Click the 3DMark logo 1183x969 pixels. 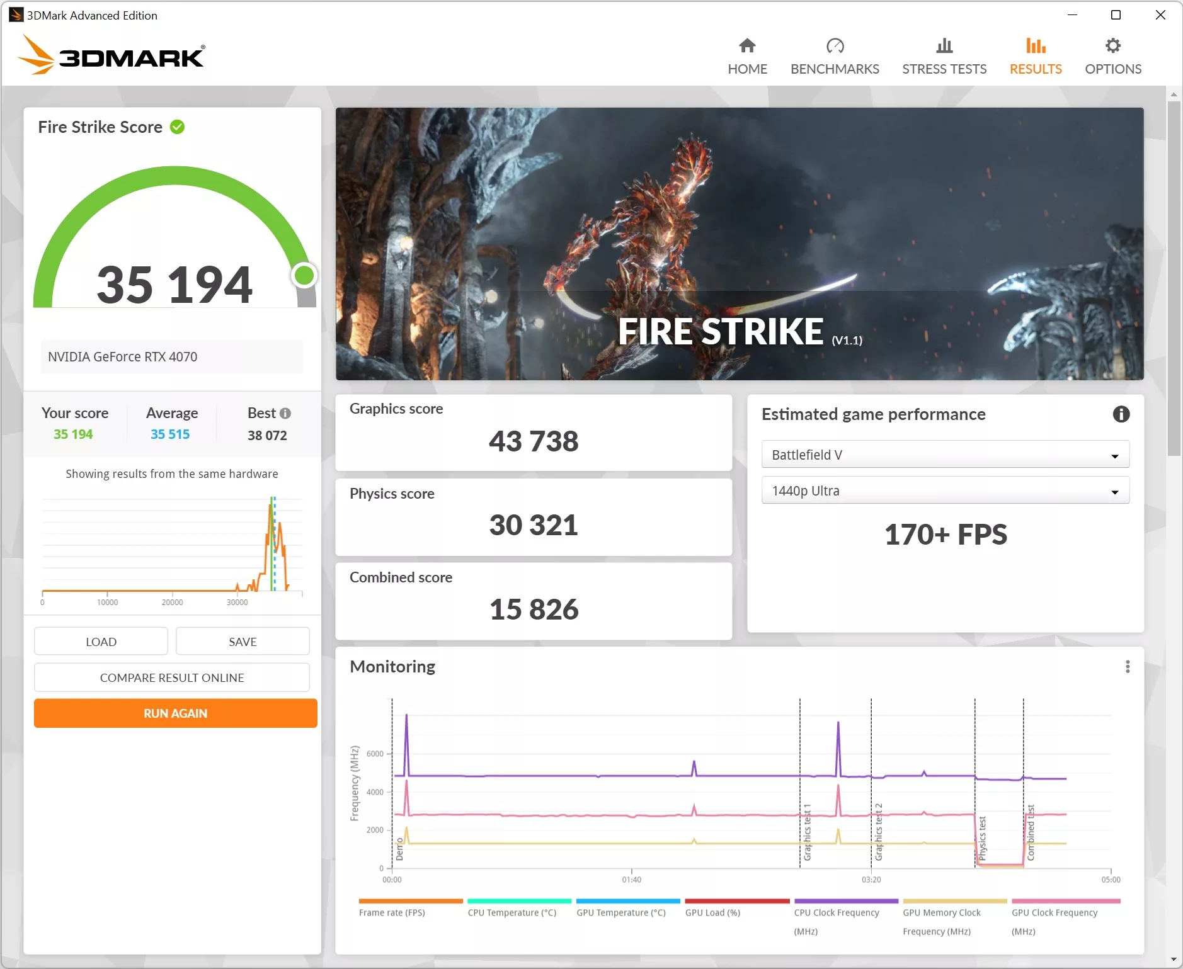[111, 55]
